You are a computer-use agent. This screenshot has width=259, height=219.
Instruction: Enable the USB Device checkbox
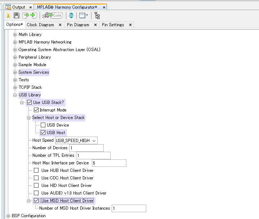43,125
